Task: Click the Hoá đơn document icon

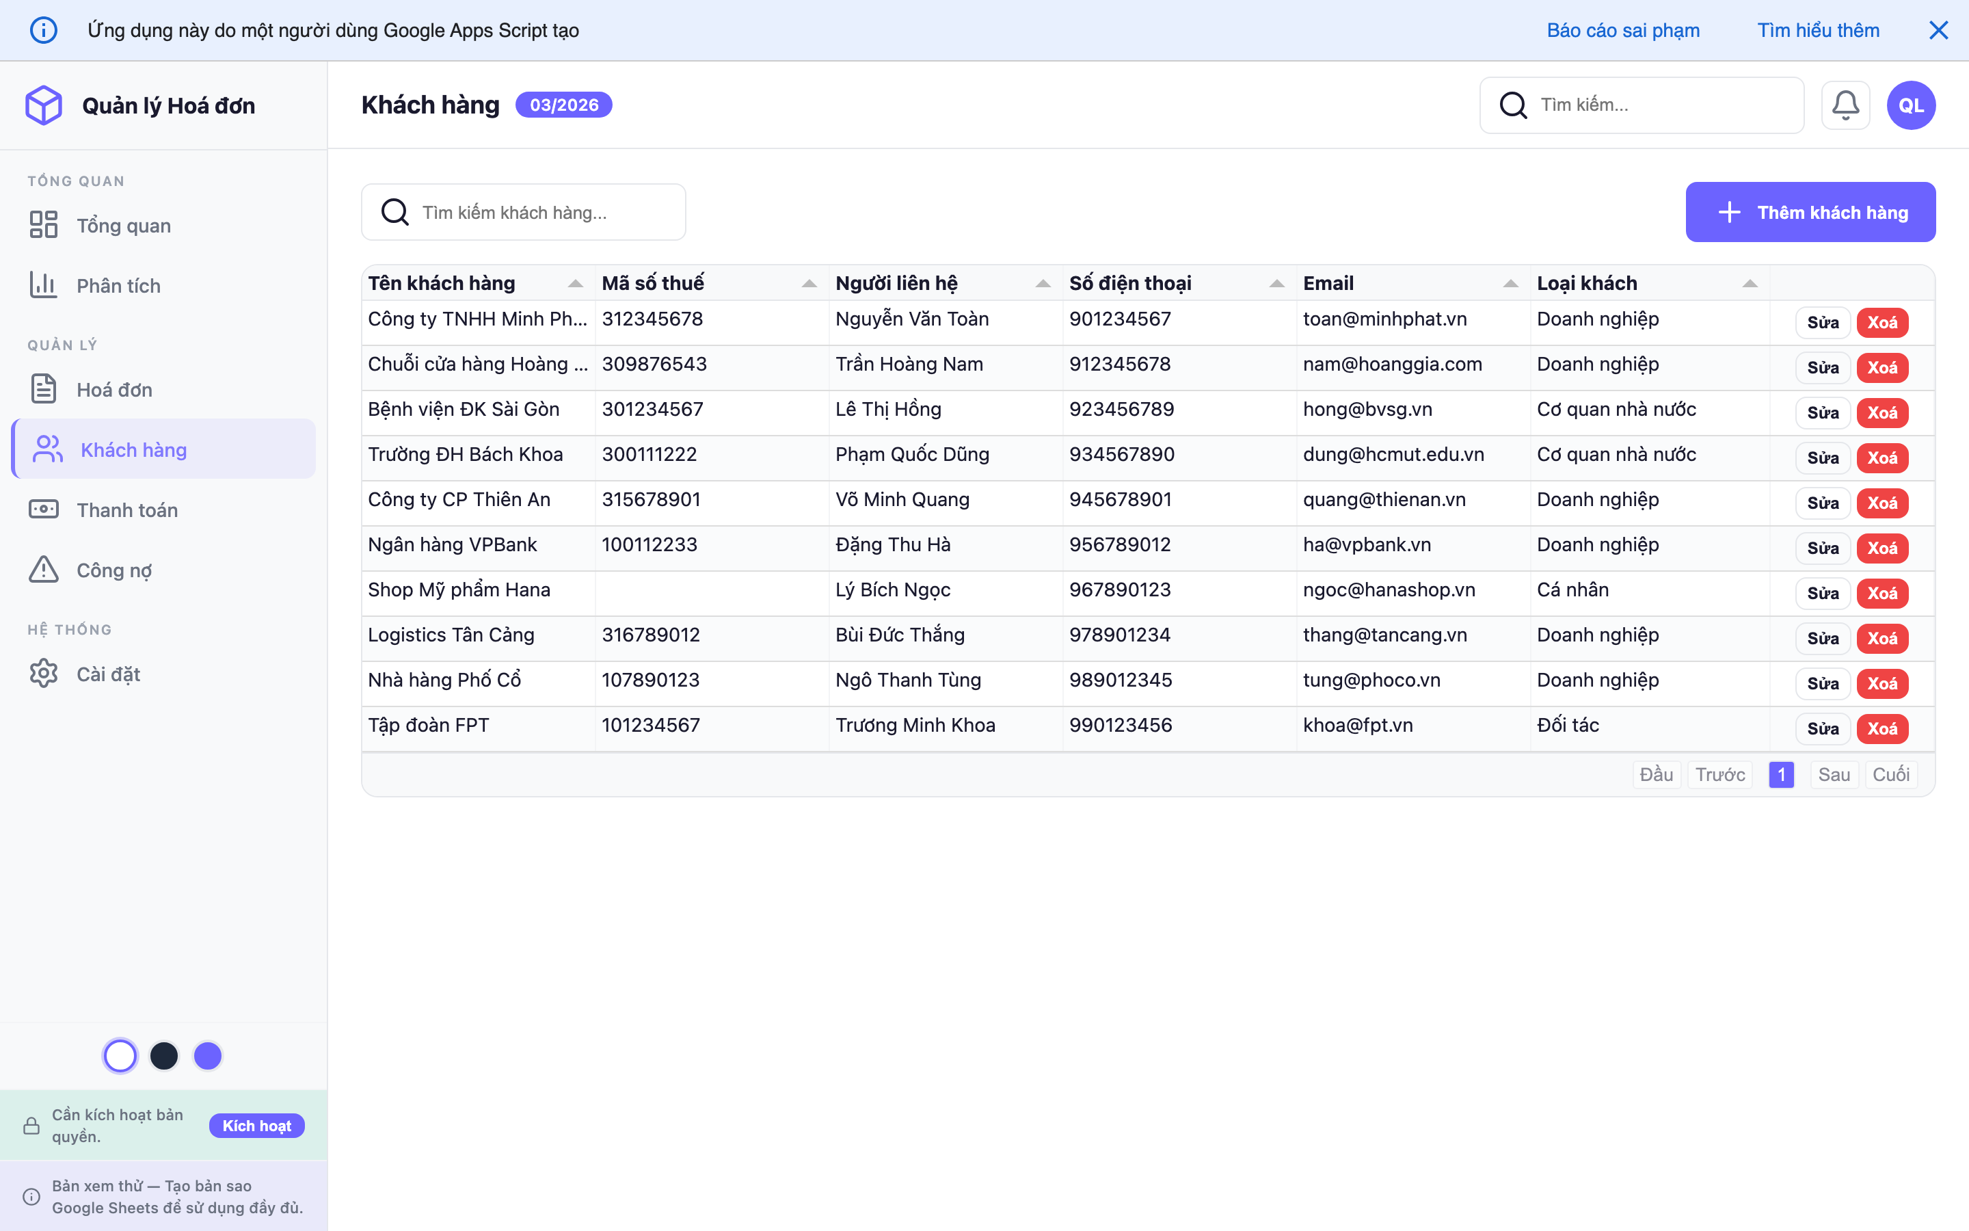Action: 44,389
